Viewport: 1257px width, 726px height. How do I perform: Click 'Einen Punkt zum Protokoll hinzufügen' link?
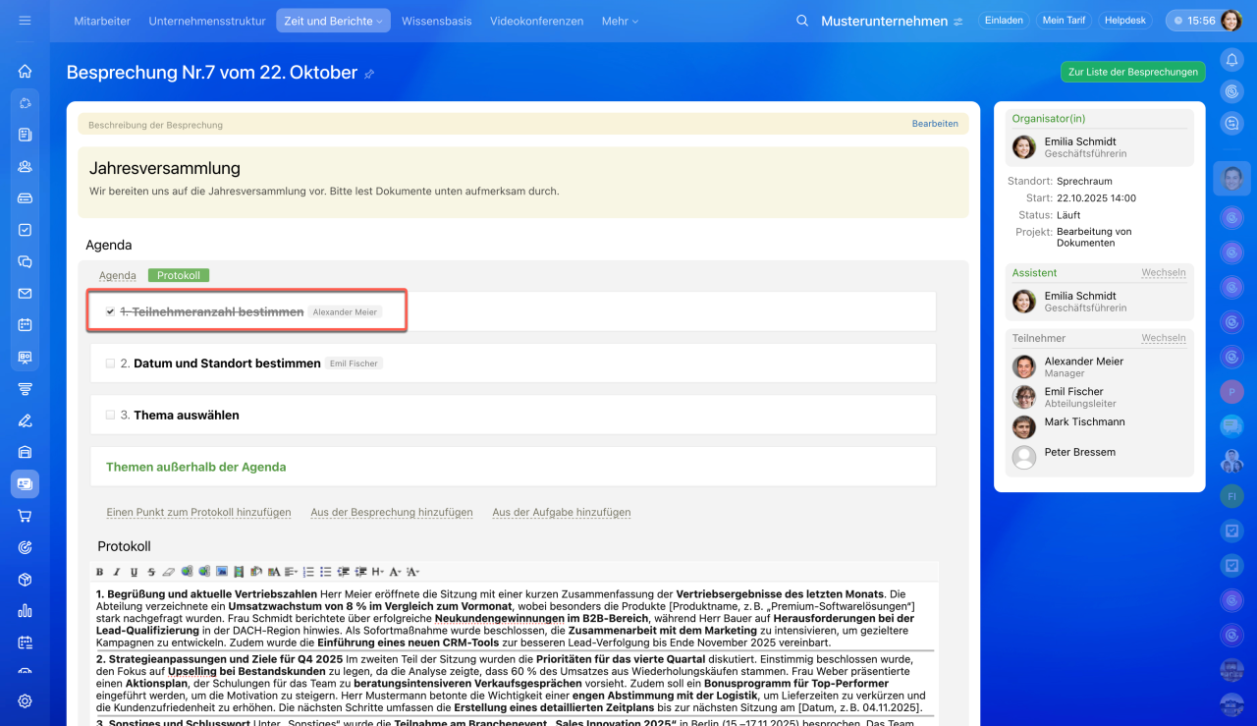(x=198, y=512)
